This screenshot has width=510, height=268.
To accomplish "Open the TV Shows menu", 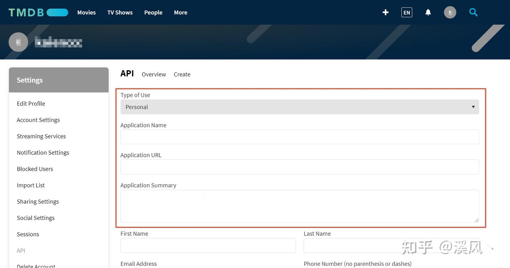I will (x=120, y=12).
